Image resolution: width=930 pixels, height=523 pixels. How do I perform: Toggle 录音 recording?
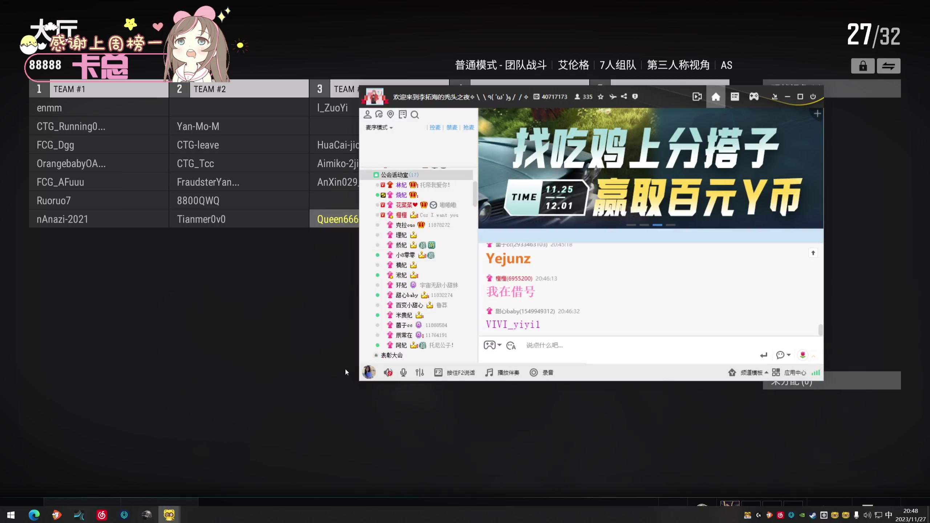pyautogui.click(x=542, y=373)
